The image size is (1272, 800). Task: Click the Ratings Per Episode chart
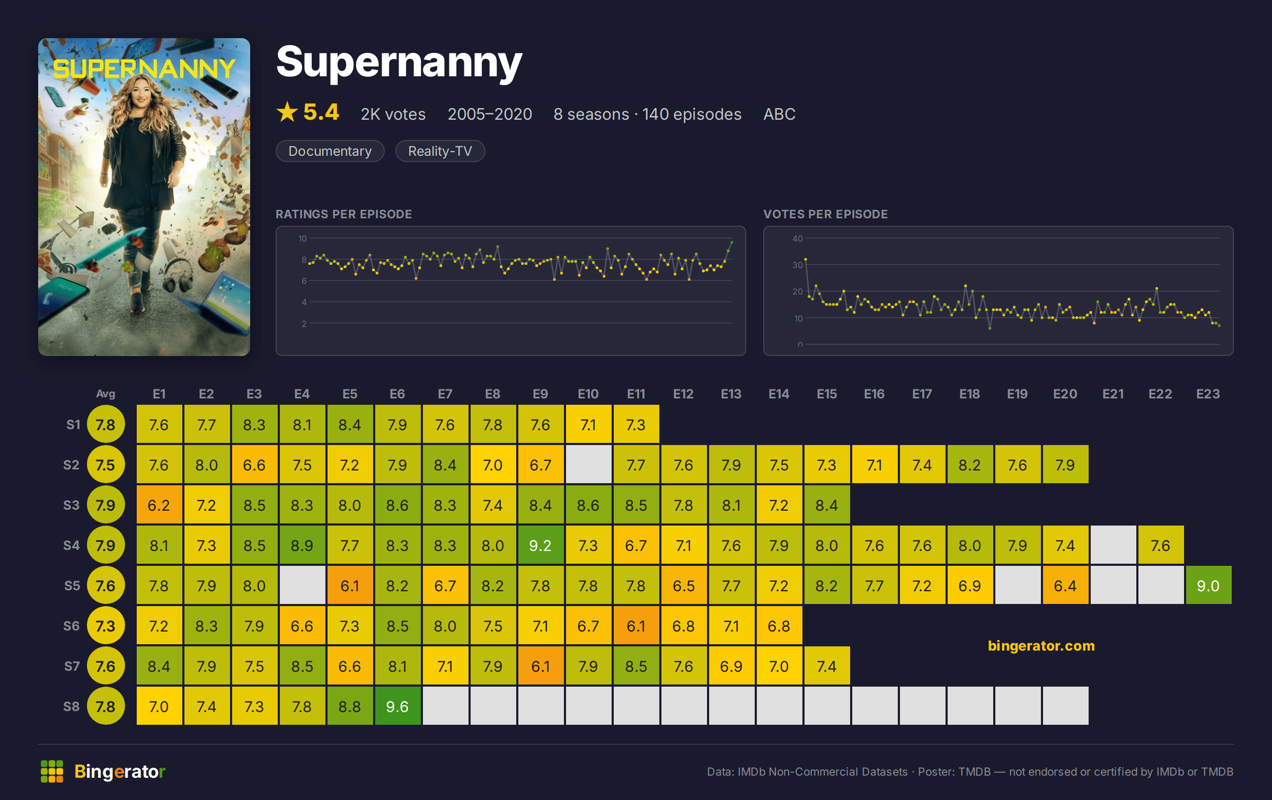point(511,291)
